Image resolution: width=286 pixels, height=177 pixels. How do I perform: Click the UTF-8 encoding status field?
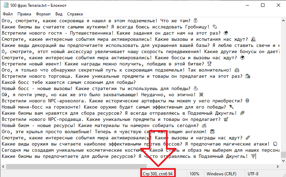[x=253, y=174]
